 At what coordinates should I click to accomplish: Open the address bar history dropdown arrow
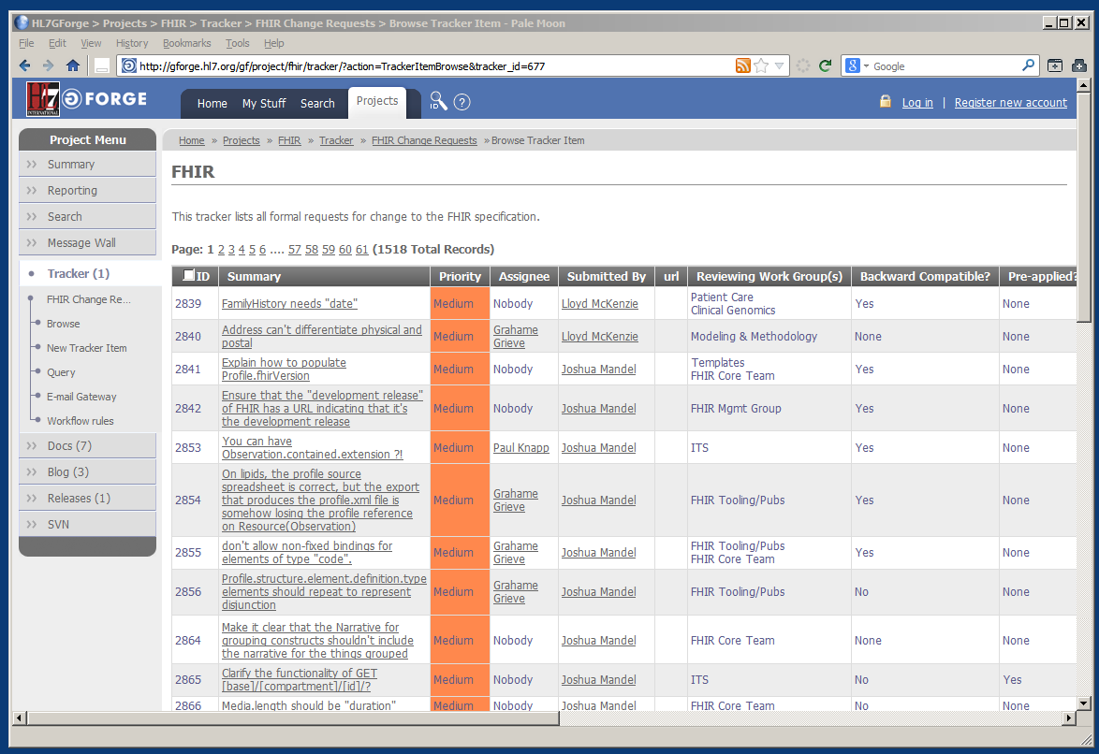pyautogui.click(x=779, y=65)
